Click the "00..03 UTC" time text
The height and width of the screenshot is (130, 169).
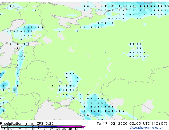(140, 124)
